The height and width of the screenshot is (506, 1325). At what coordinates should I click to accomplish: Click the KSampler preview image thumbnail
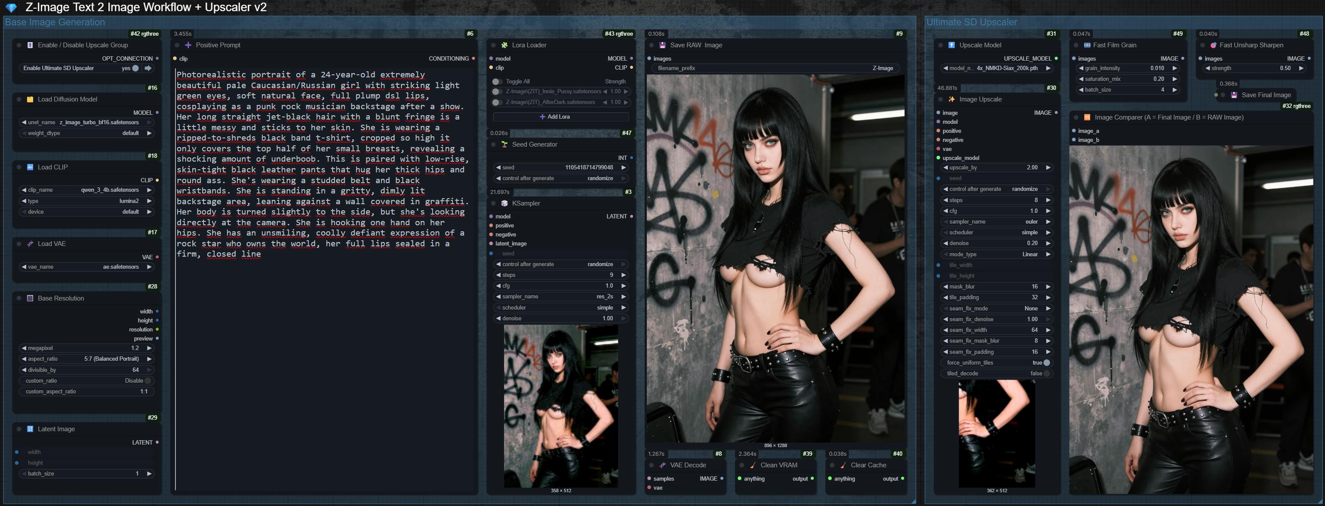tap(561, 406)
